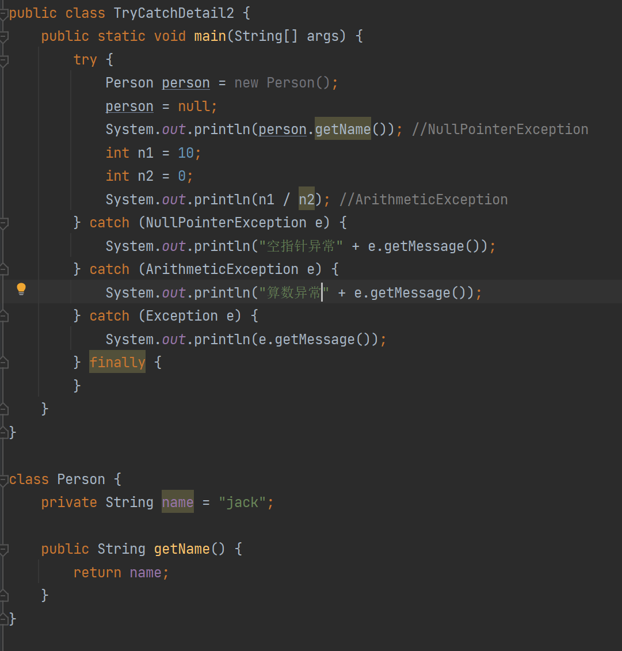Viewport: 622px width, 651px height.
Task: Click the main method name
Action: coord(210,36)
